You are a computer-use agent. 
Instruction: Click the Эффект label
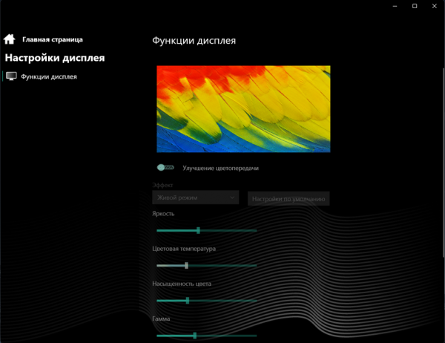click(162, 186)
